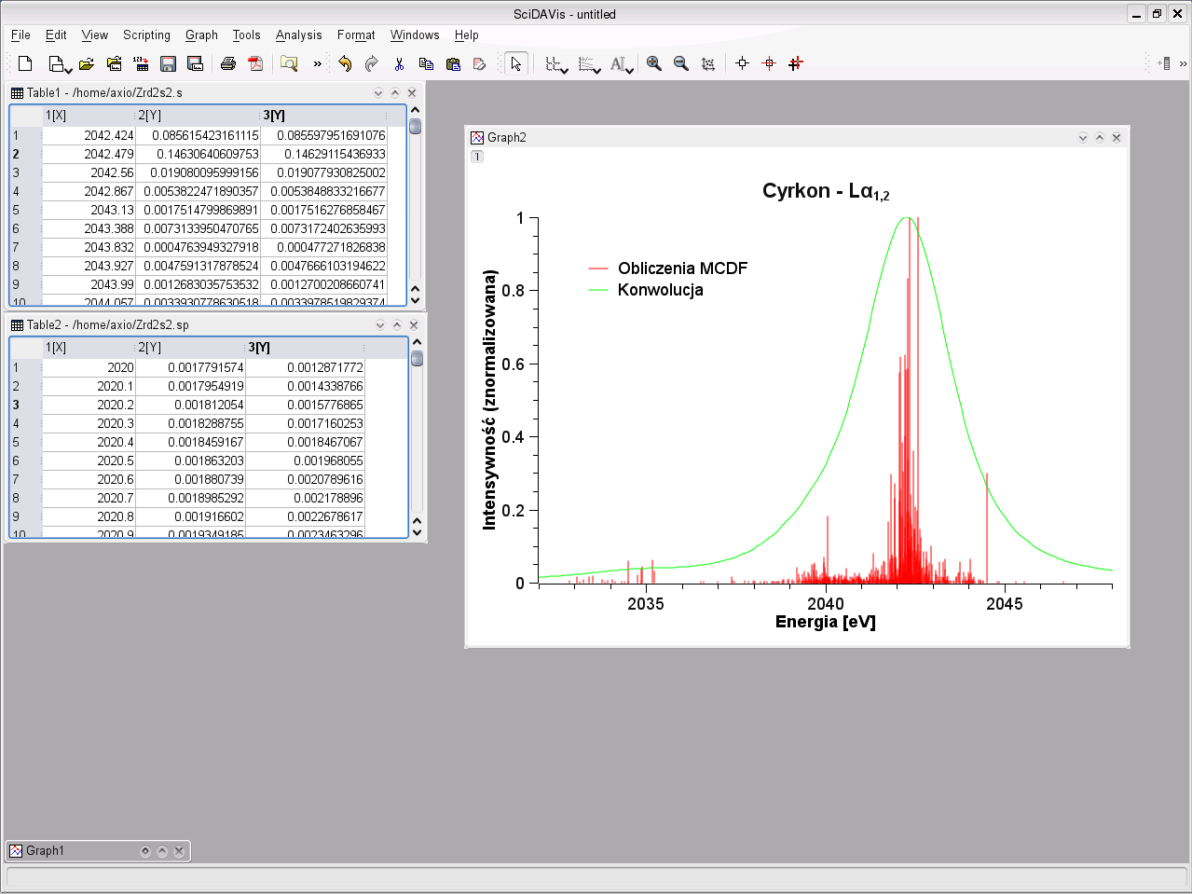Screen dimensions: 1192x894
Task: Activate the screen reader crosshair tool
Action: point(769,63)
